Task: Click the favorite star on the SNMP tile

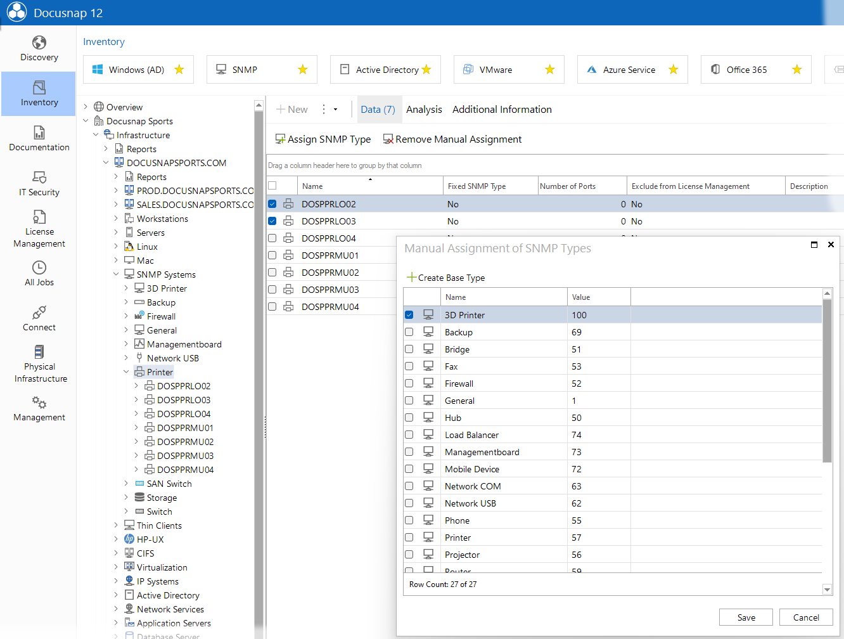Action: point(303,70)
